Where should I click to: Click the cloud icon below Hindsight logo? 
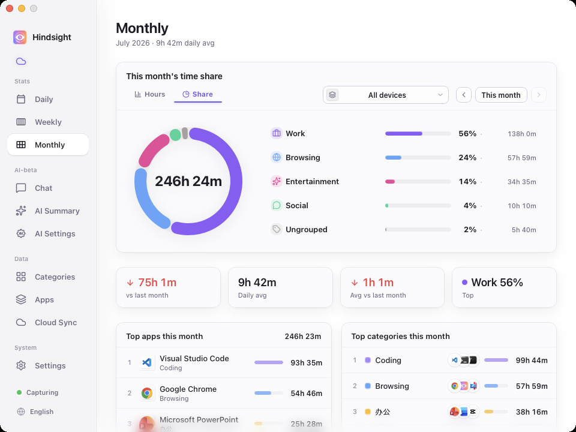21,61
